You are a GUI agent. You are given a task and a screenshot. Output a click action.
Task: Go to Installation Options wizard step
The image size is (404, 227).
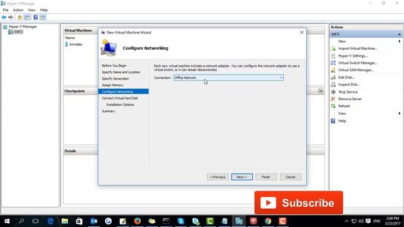pyautogui.click(x=120, y=105)
